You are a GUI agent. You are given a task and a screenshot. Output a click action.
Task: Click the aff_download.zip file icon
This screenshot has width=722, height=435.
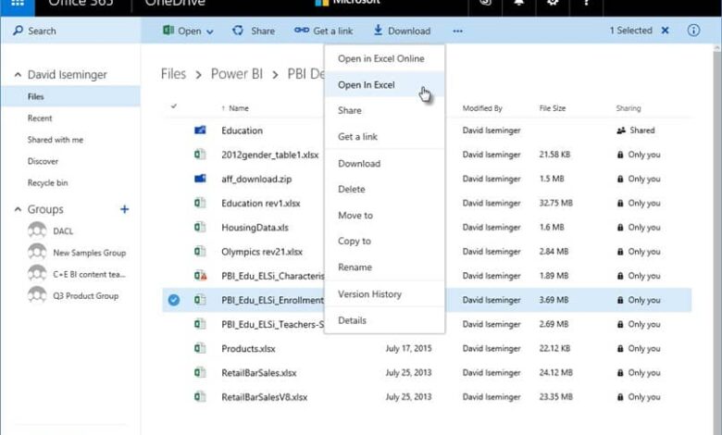[200, 179]
